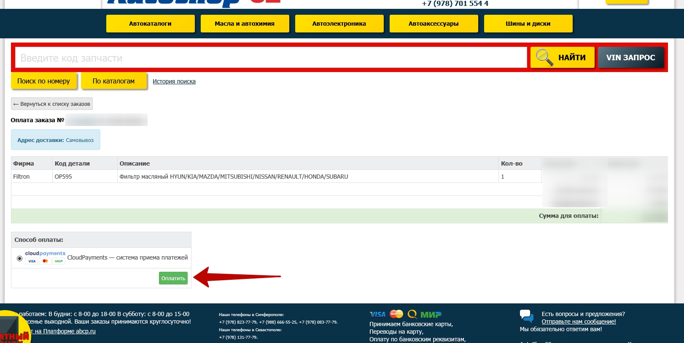Screen dimensions: 684x343
Task: Open Шины и диски category
Action: (x=528, y=24)
